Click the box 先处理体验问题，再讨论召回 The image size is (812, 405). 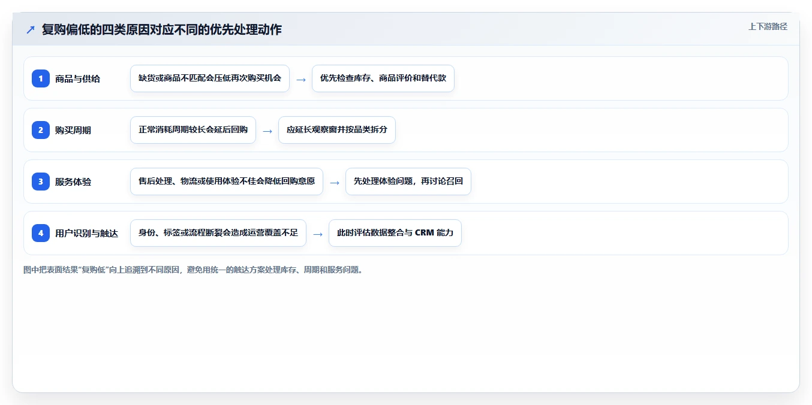click(x=408, y=182)
